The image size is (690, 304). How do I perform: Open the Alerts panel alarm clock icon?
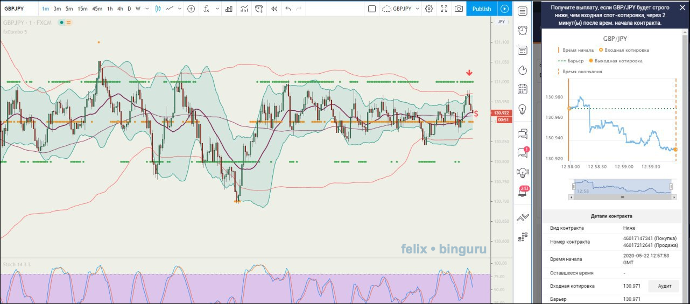click(x=522, y=31)
